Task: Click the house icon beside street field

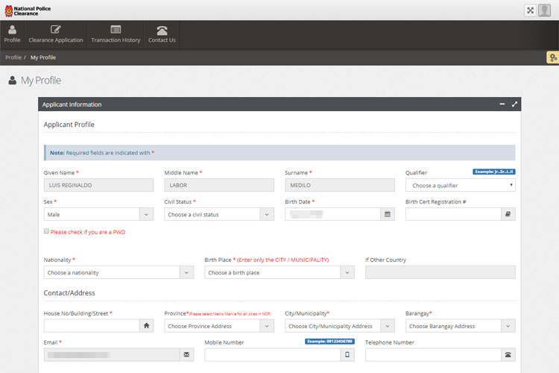Action: pyautogui.click(x=147, y=326)
